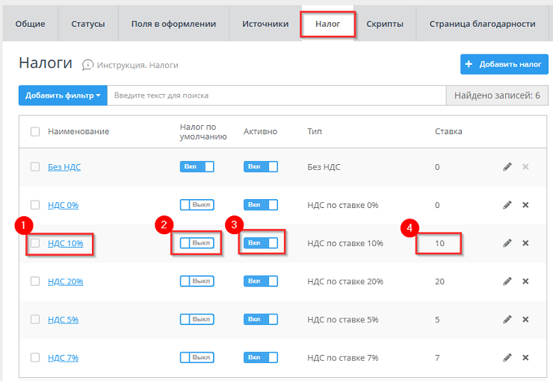The image size is (553, 381).
Task: Click the search text input field
Action: pos(275,95)
